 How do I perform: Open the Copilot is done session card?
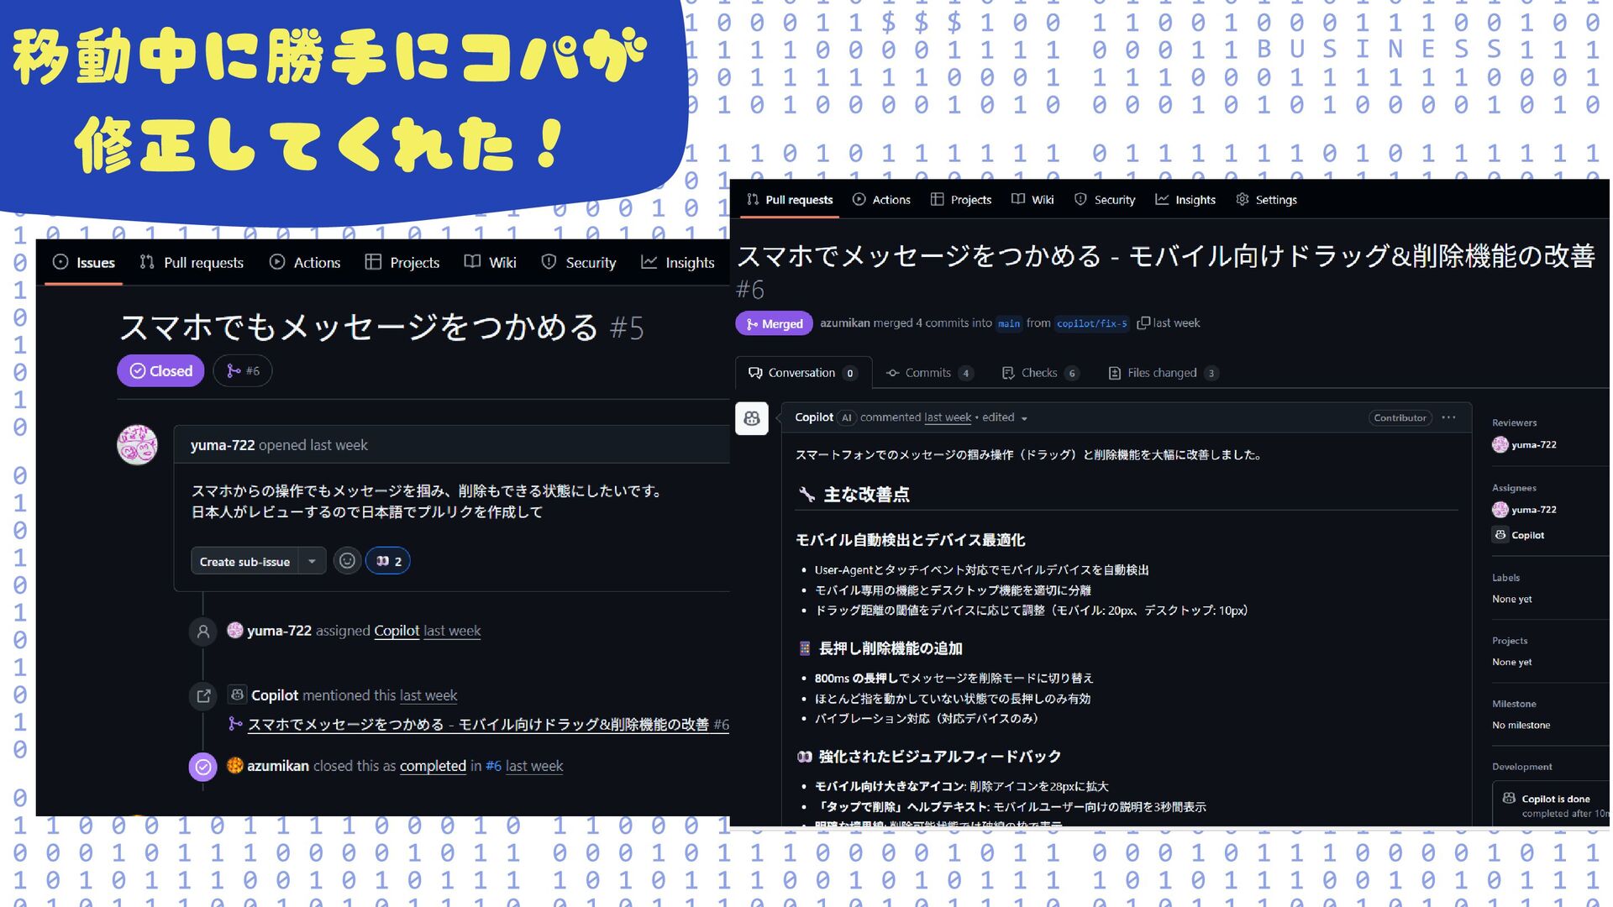[1551, 804]
